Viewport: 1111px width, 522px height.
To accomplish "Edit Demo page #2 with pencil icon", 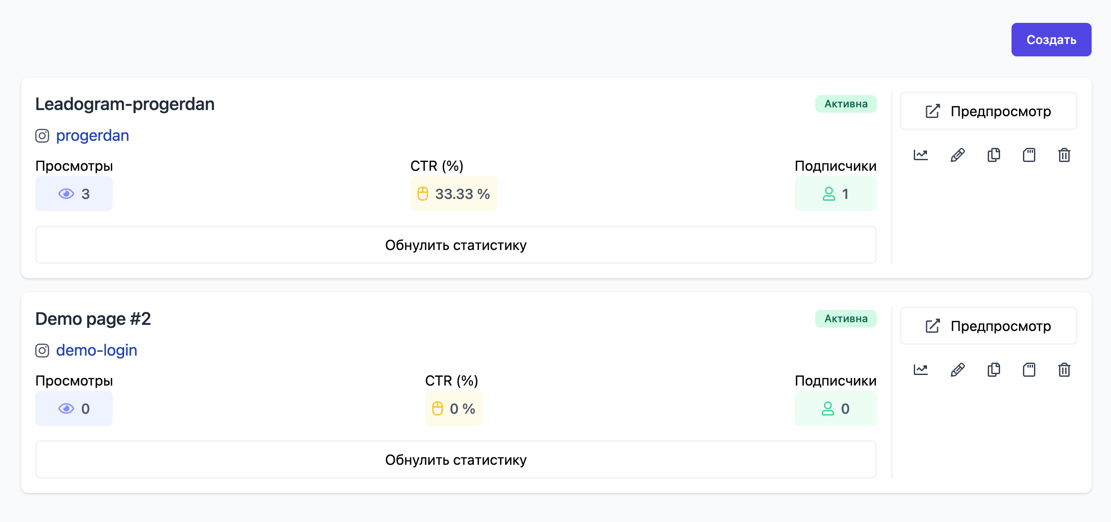I will (957, 370).
